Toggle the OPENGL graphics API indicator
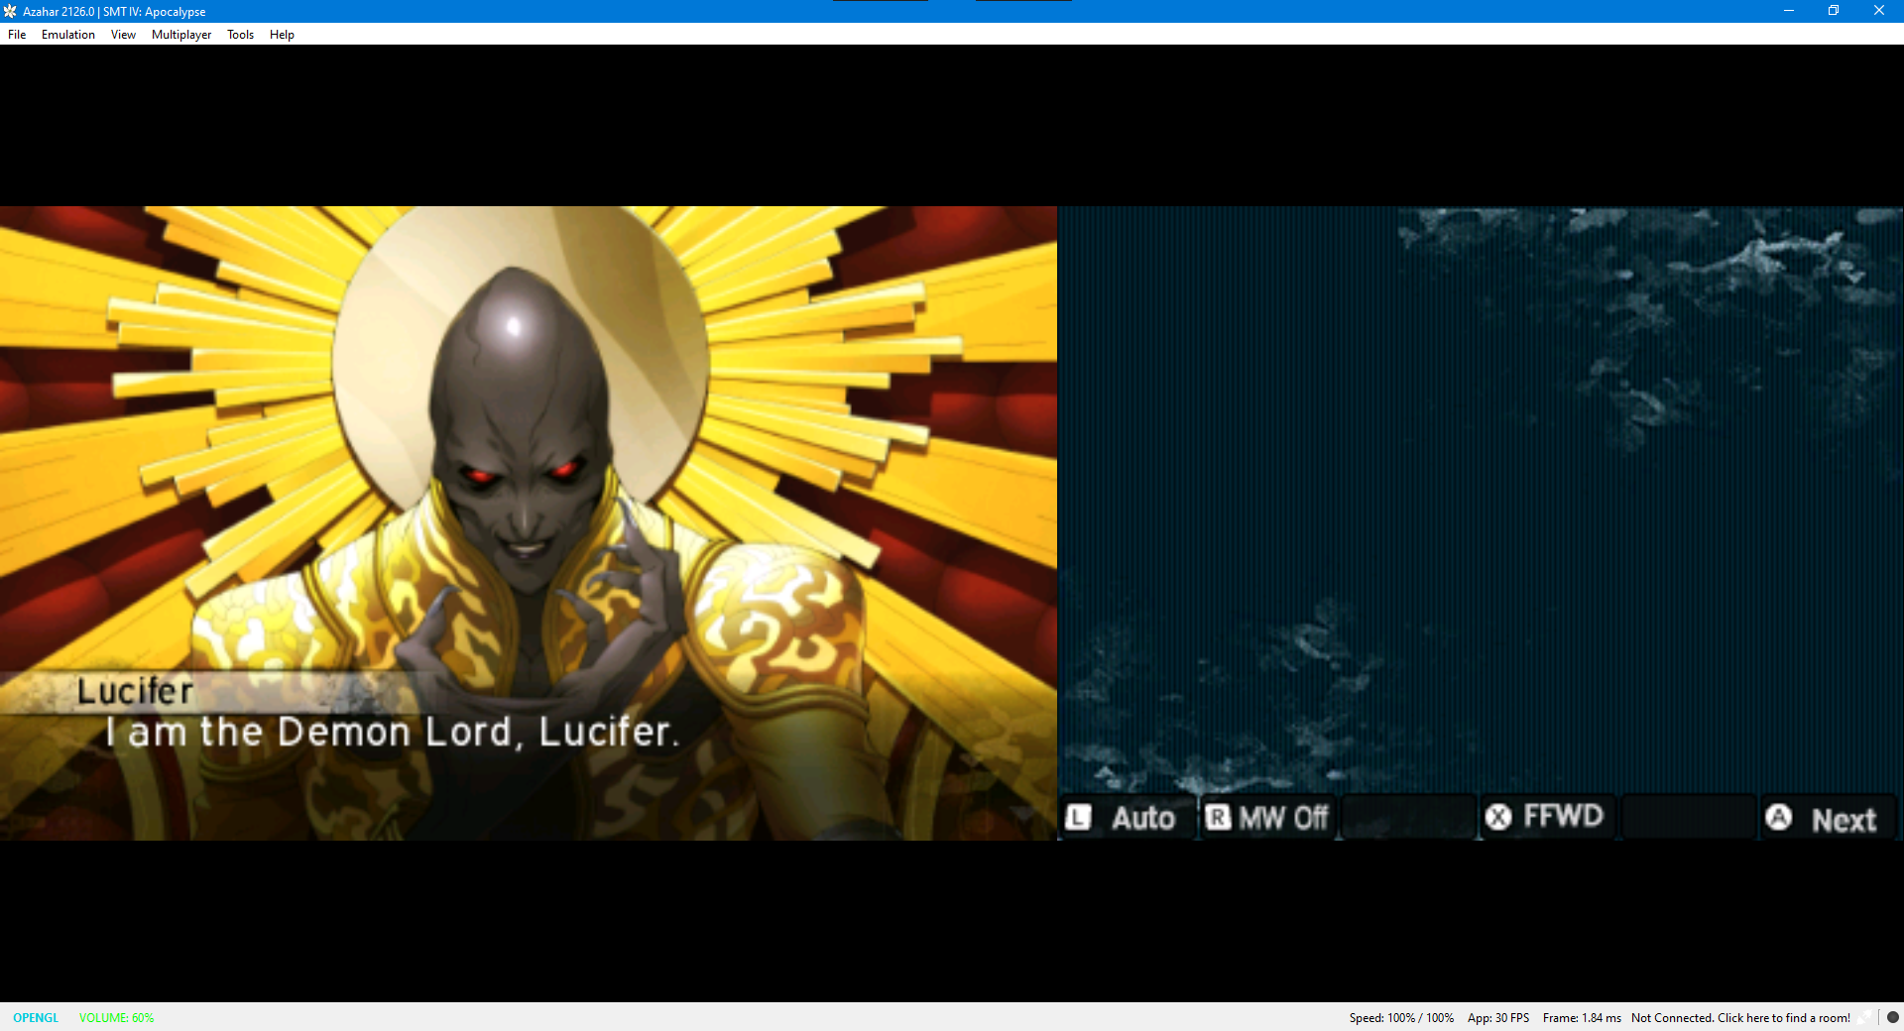 (x=36, y=1018)
